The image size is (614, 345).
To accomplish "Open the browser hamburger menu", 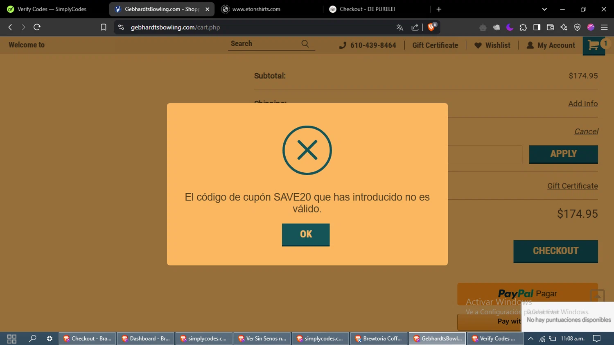I will coord(604,27).
